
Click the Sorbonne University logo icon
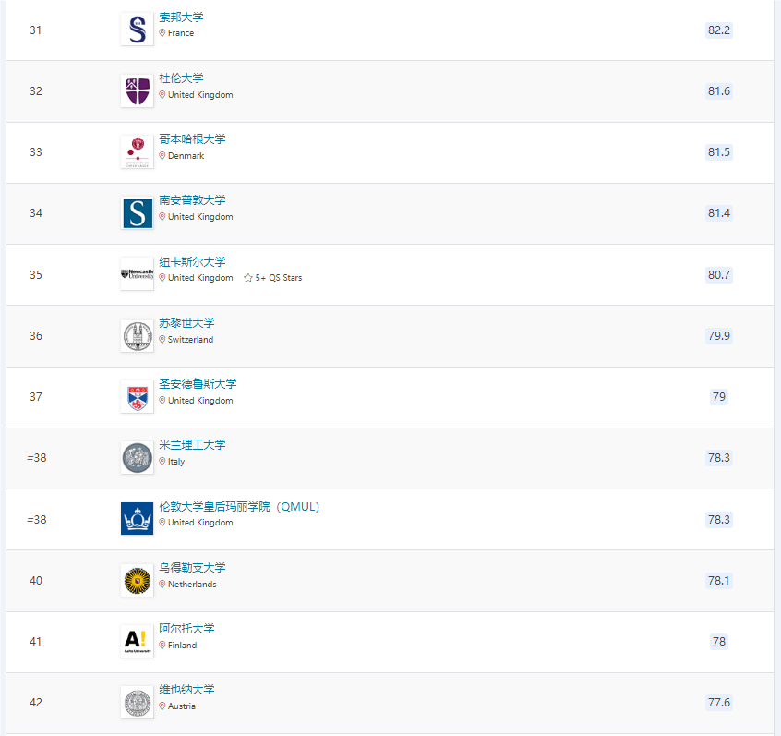coord(137,30)
